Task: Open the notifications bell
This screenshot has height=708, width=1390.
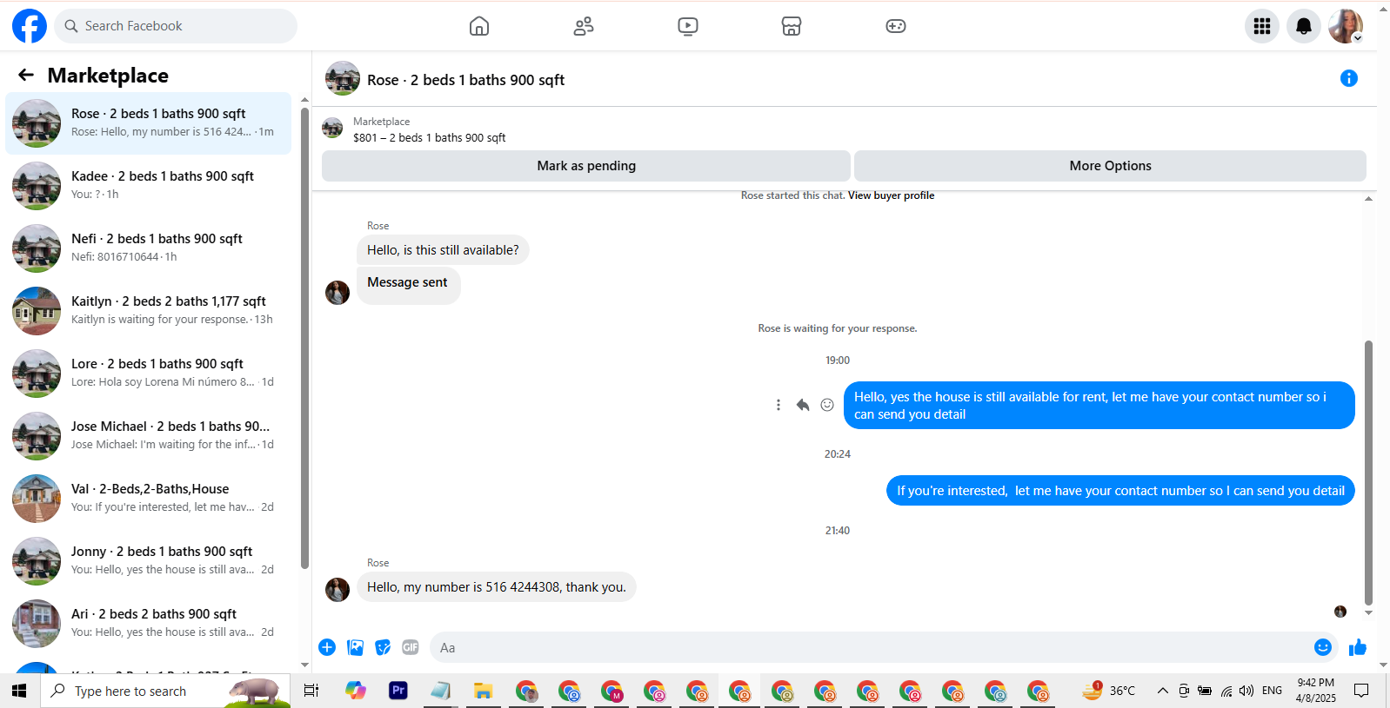Action: 1304,26
